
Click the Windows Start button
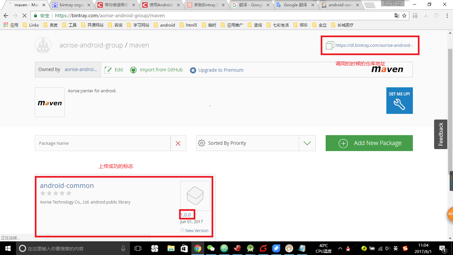(x=7, y=248)
